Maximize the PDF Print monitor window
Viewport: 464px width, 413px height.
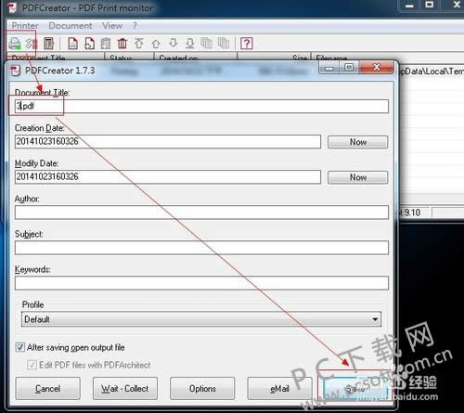pos(429,5)
